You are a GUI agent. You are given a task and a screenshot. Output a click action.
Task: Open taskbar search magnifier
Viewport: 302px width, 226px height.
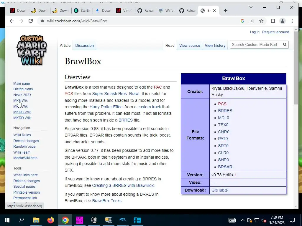(21, 220)
